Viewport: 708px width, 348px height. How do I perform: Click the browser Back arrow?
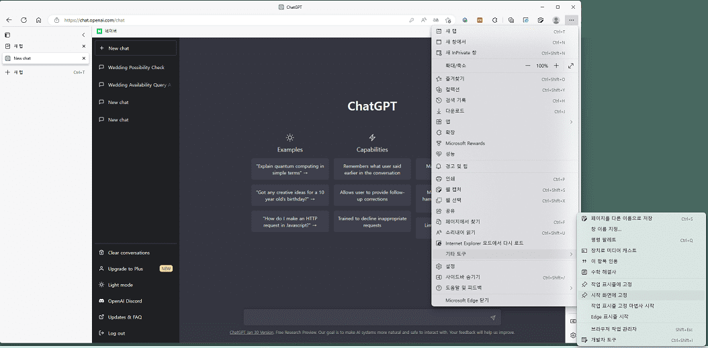click(9, 20)
